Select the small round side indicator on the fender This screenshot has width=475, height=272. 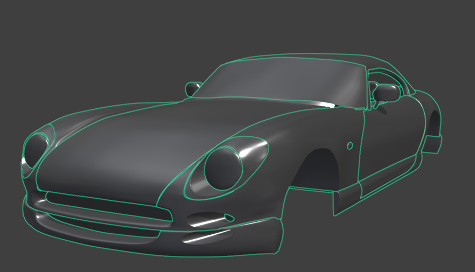point(350,145)
